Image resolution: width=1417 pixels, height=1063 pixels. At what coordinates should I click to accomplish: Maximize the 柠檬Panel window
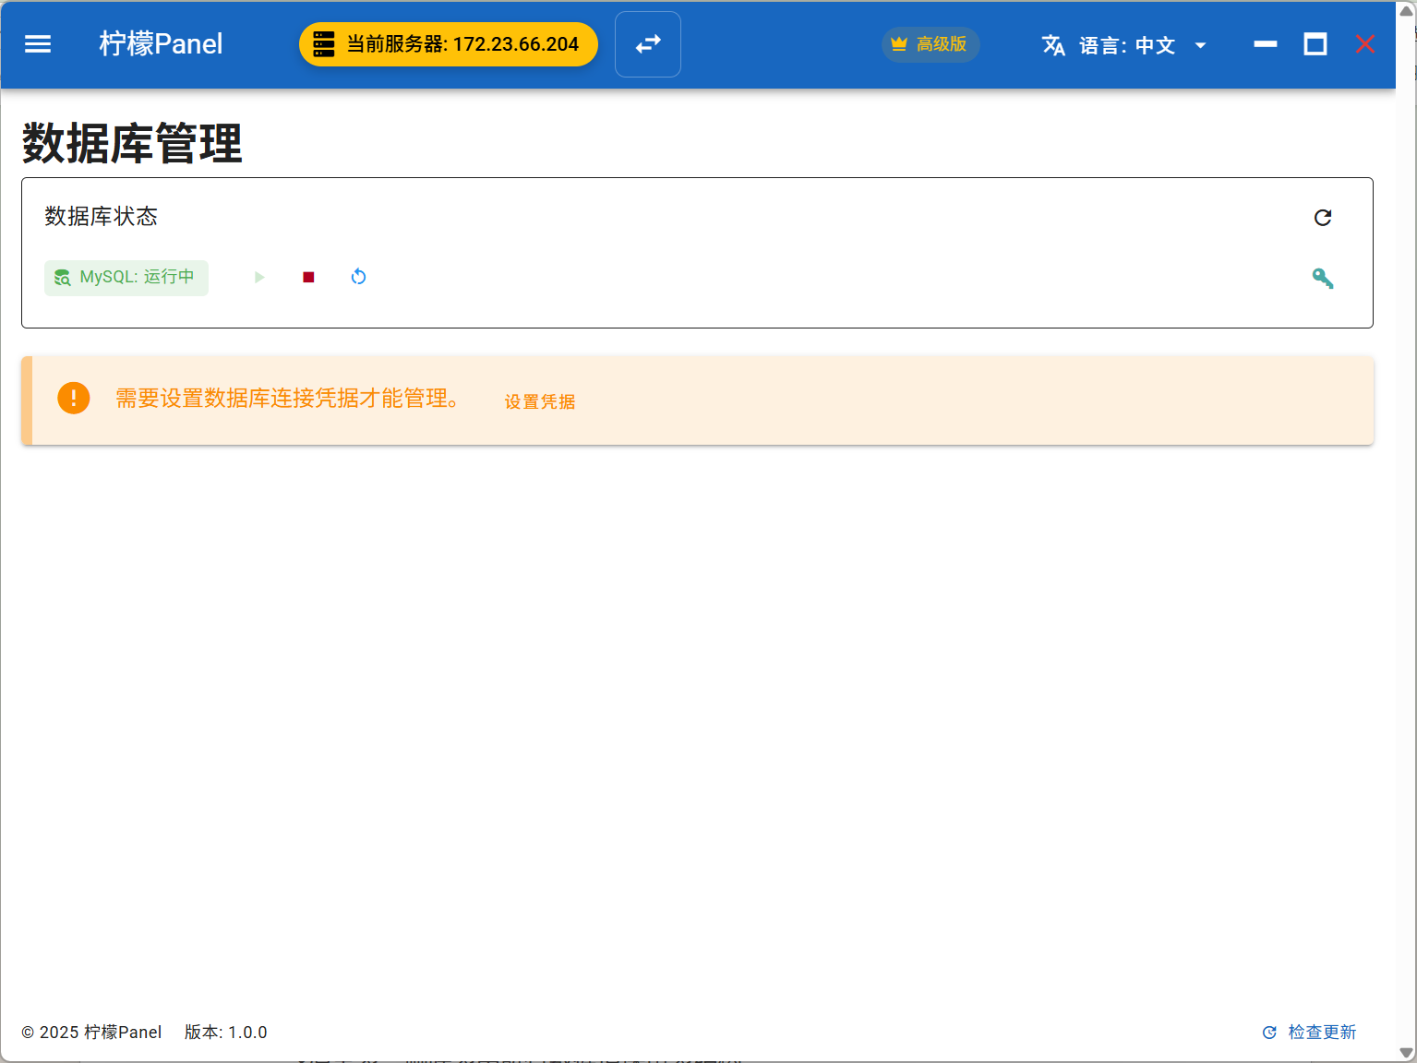[1315, 44]
